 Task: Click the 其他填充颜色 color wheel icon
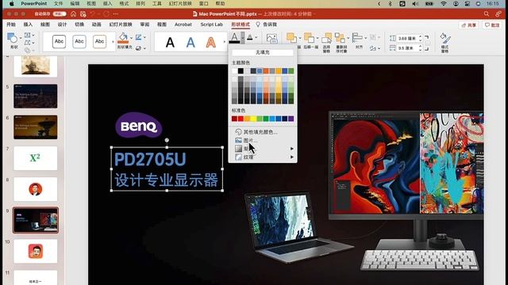(238, 132)
